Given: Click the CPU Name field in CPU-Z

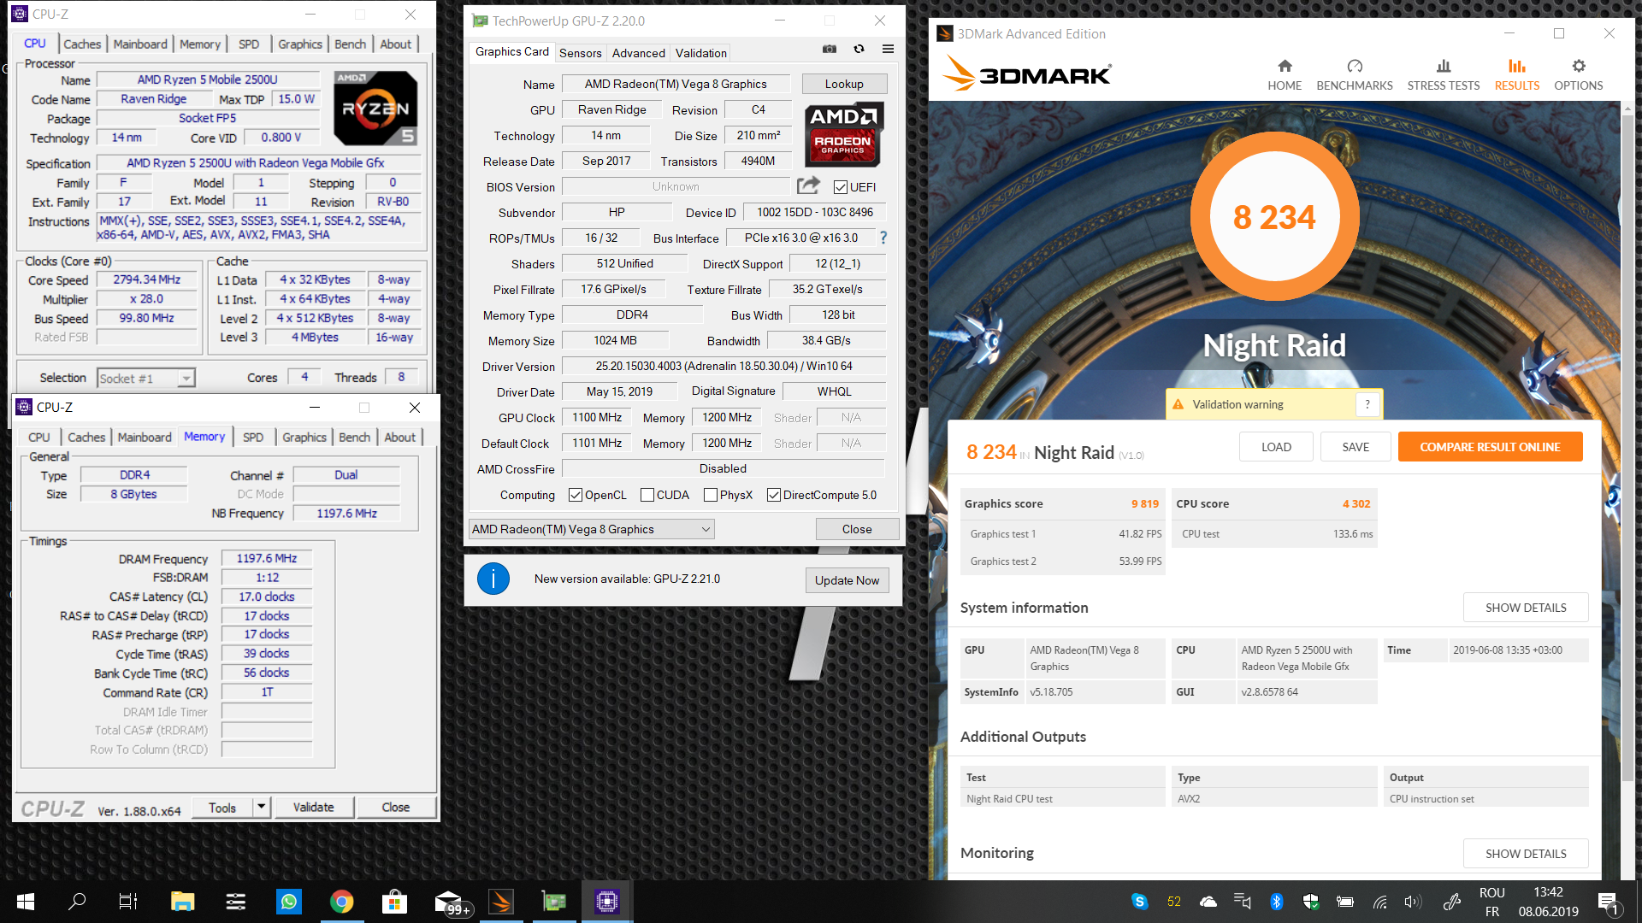Looking at the screenshot, I should (x=208, y=79).
